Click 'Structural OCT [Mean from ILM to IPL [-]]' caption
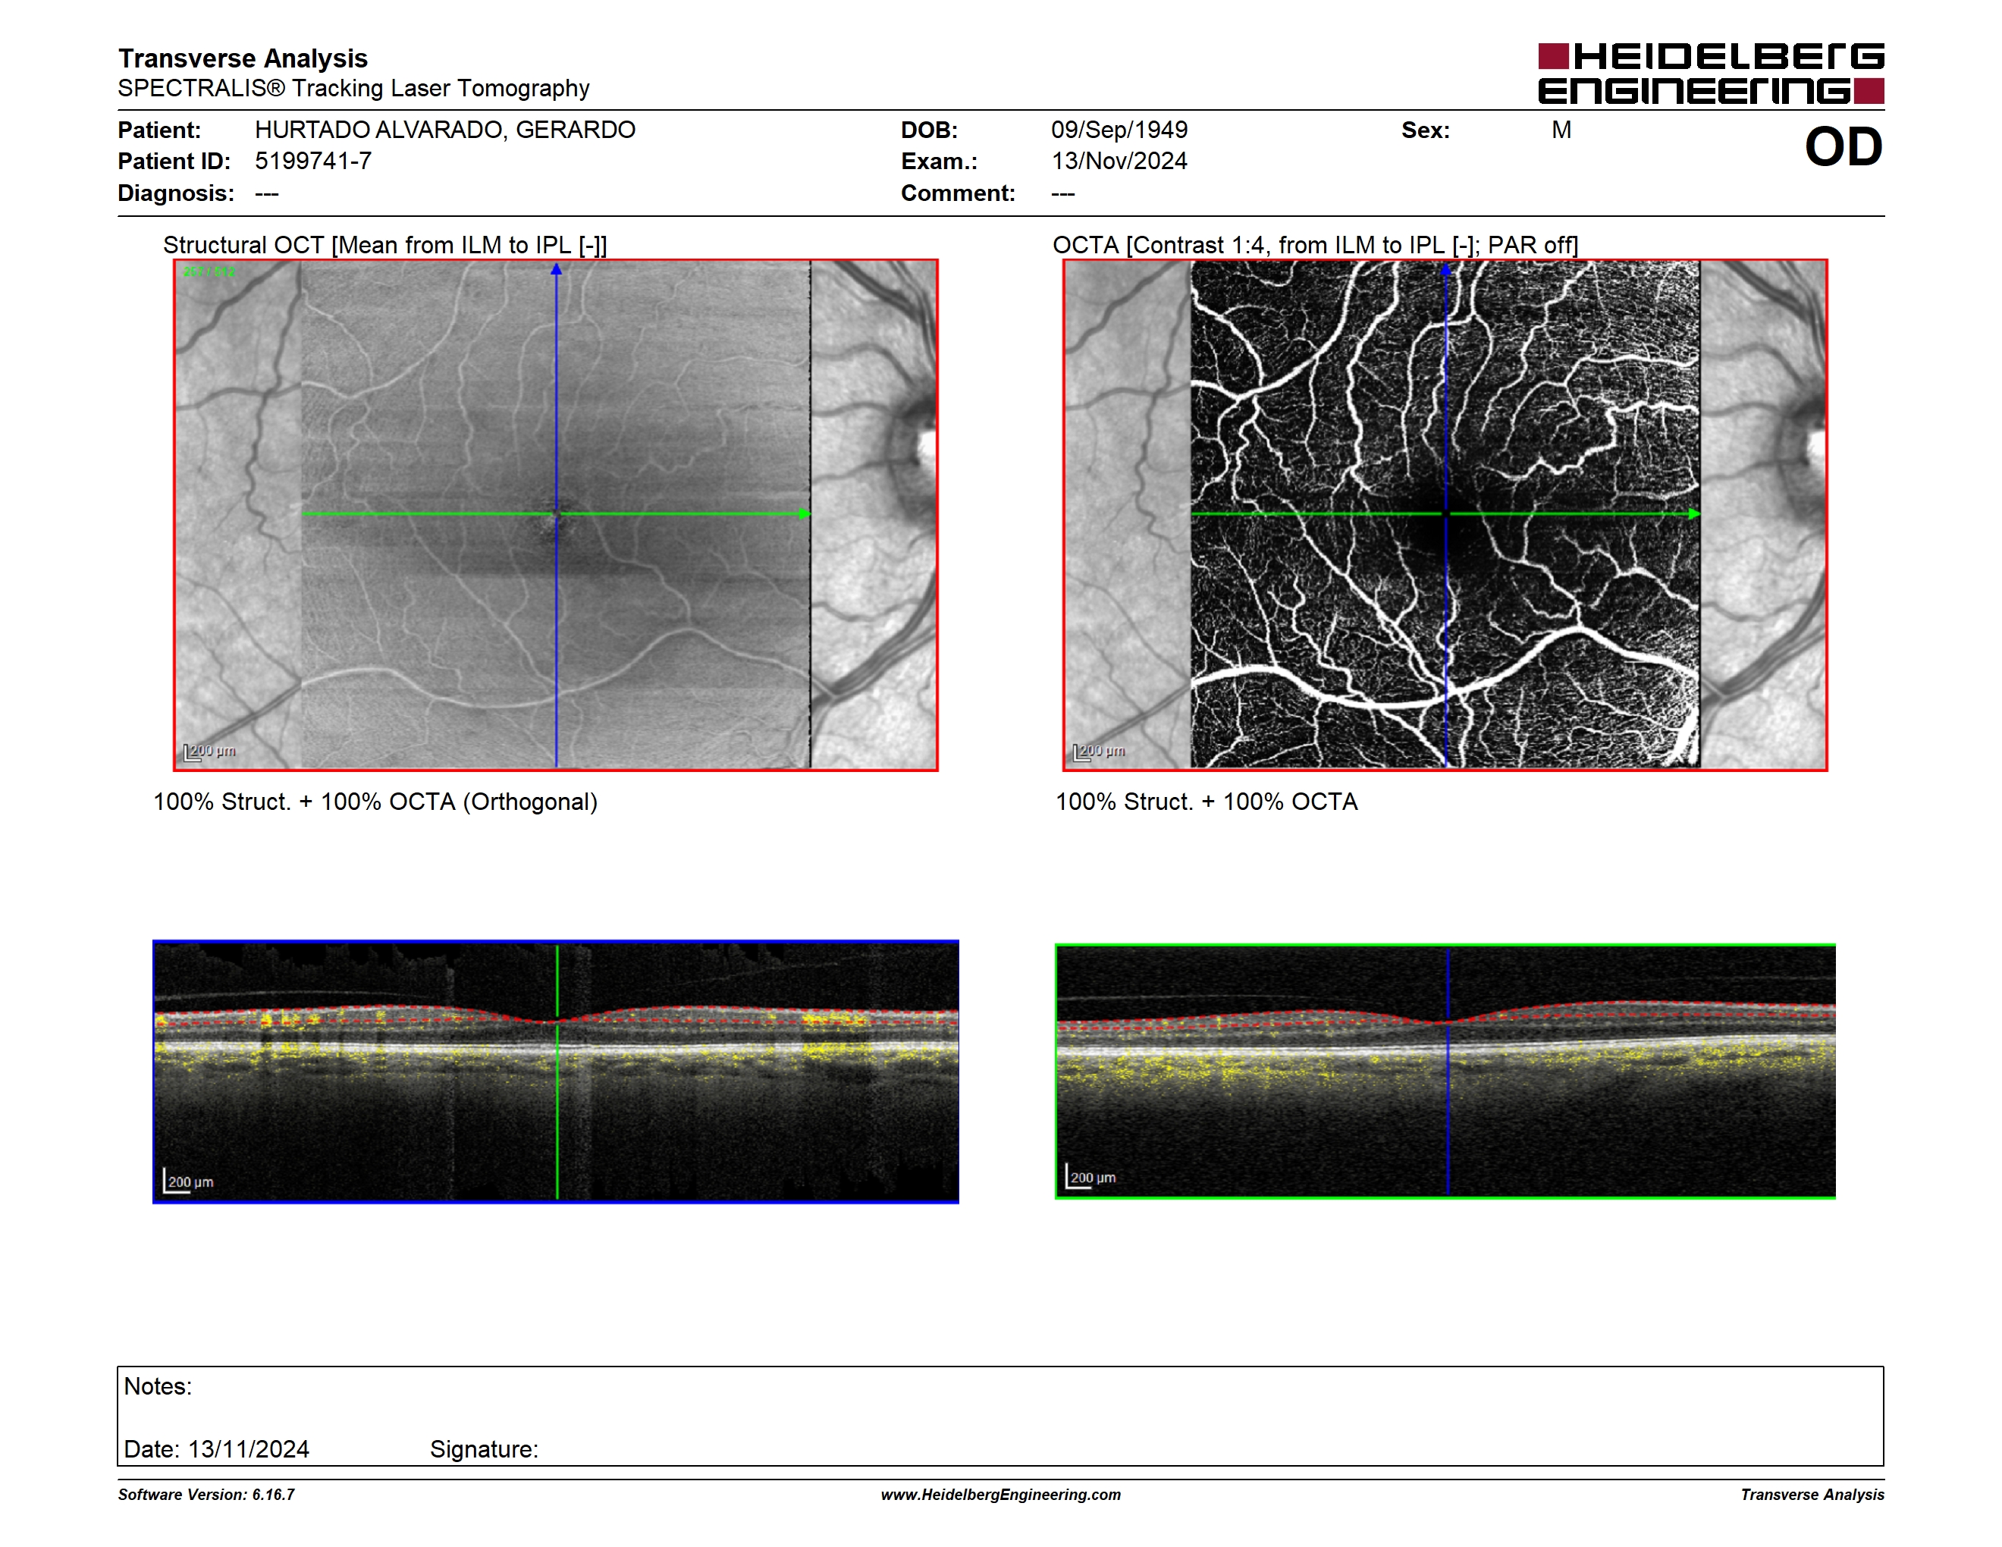 click(x=385, y=246)
